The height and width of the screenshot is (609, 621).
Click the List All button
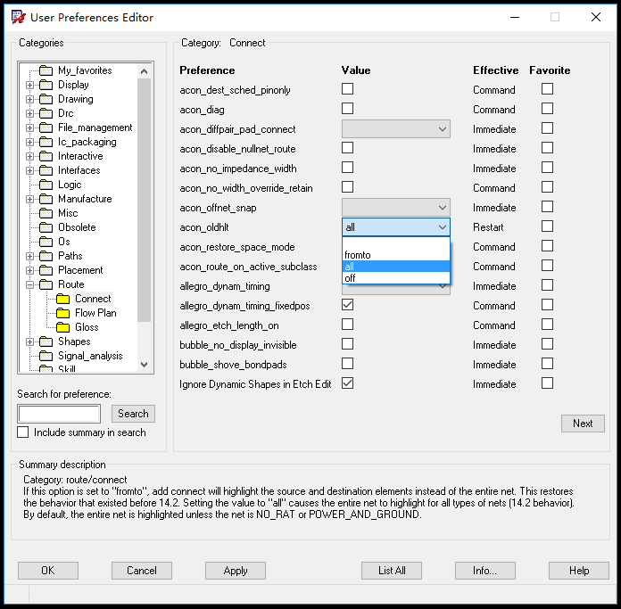(392, 571)
